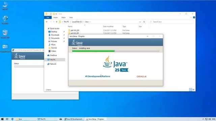Click the Oracle logo in Java Setup
Screen dimensions: 216x121
[141, 76]
